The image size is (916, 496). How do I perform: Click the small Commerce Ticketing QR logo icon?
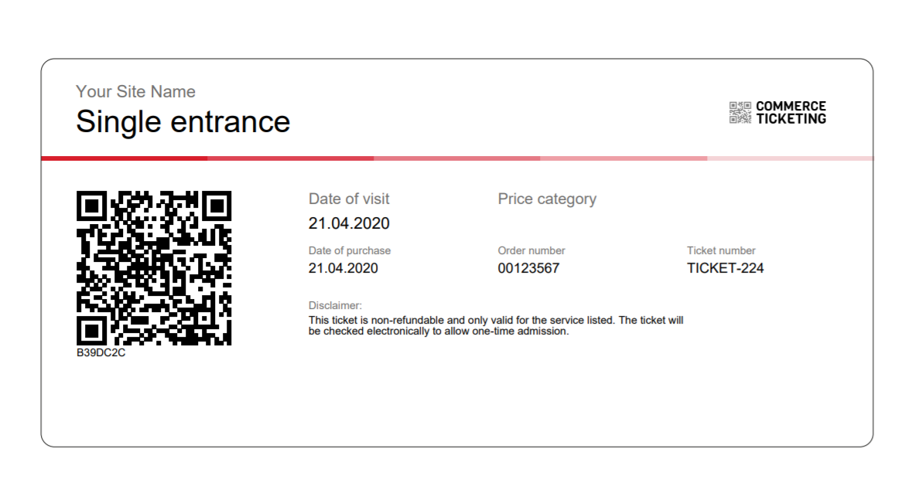click(x=740, y=113)
